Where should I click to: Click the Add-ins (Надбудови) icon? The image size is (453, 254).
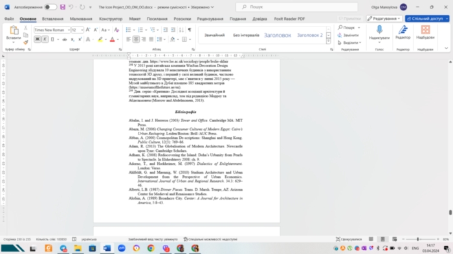(x=425, y=30)
